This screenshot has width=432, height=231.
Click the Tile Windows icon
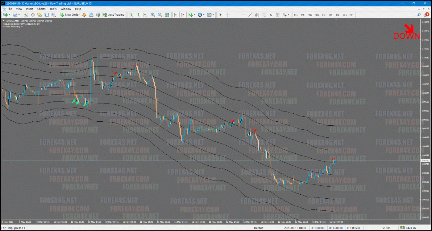pos(167,15)
